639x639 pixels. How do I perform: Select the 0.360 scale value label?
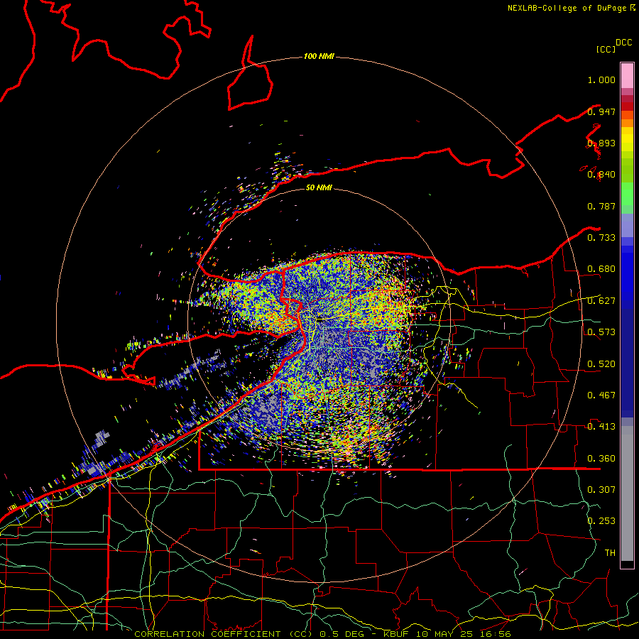point(601,459)
